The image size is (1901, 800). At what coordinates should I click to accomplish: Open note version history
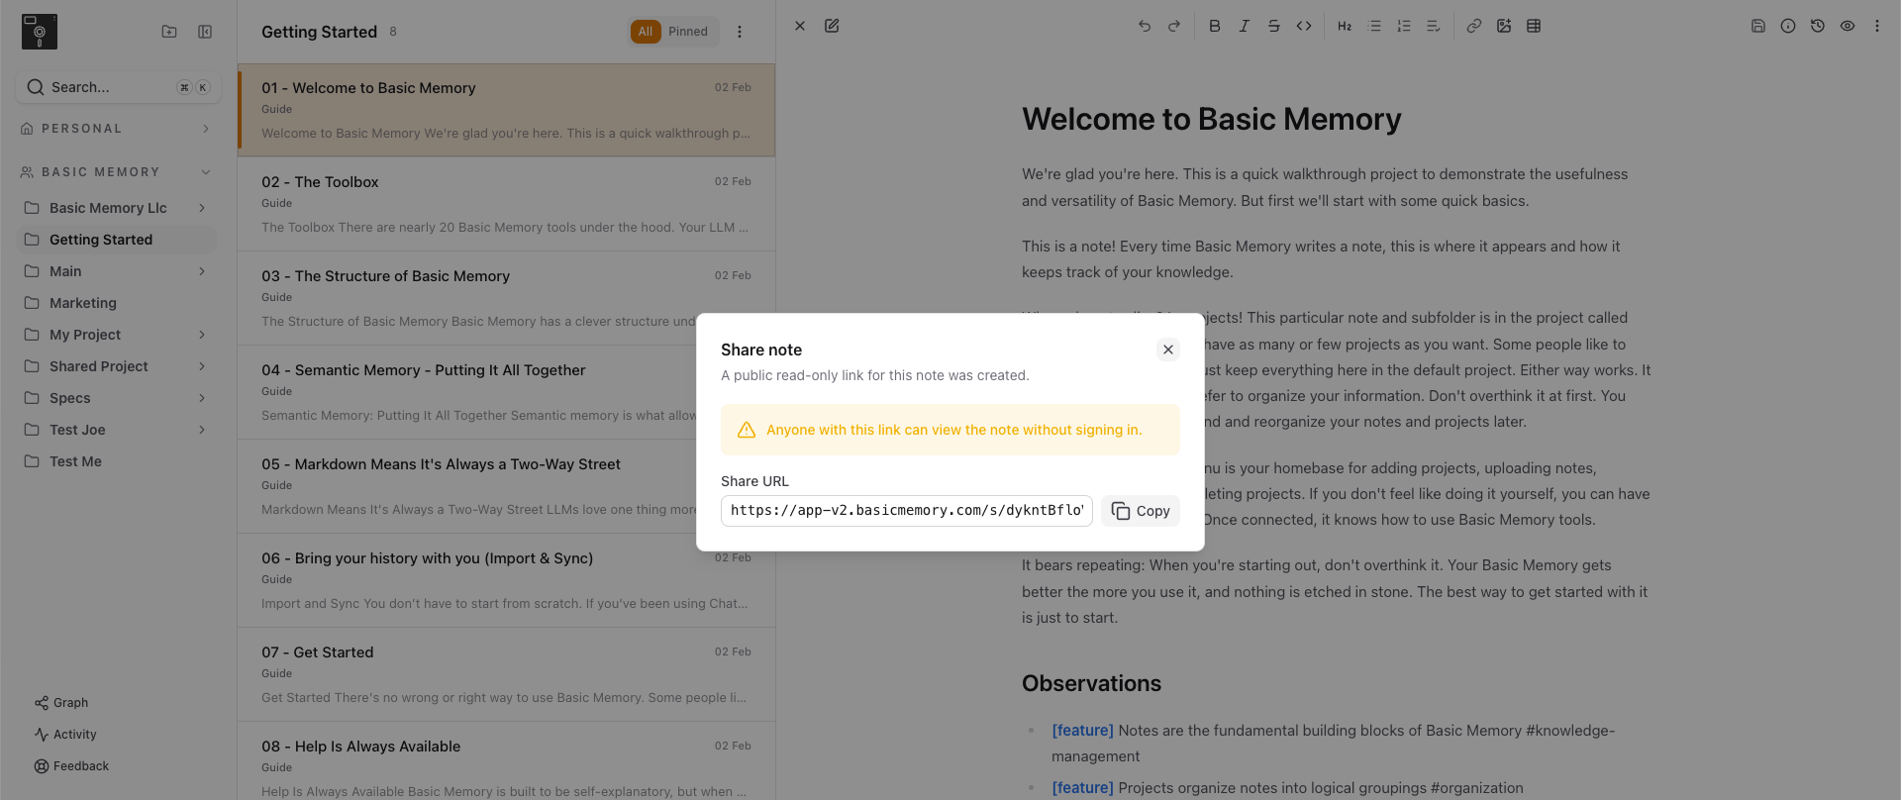pyautogui.click(x=1818, y=27)
